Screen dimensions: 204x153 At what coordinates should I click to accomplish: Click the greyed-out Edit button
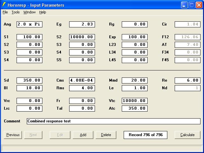[x=60, y=135]
